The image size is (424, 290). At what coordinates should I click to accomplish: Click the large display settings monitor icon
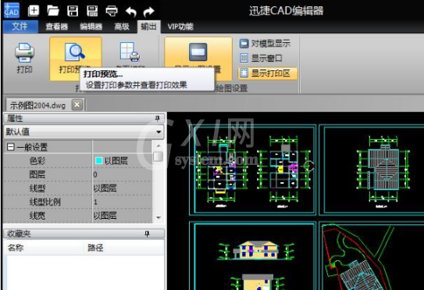[x=198, y=52]
